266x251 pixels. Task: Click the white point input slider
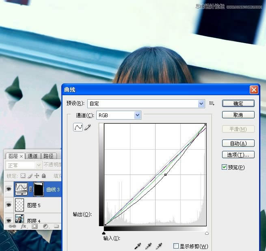[x=207, y=233]
